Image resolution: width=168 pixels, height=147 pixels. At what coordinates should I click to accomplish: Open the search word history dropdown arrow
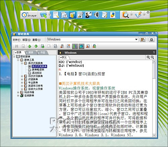point(136,39)
